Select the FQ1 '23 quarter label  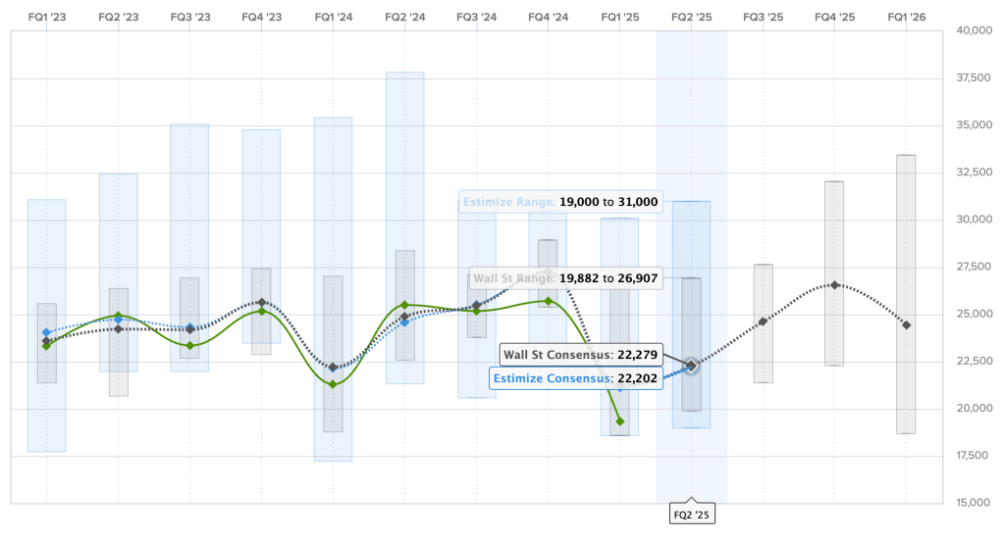[46, 18]
